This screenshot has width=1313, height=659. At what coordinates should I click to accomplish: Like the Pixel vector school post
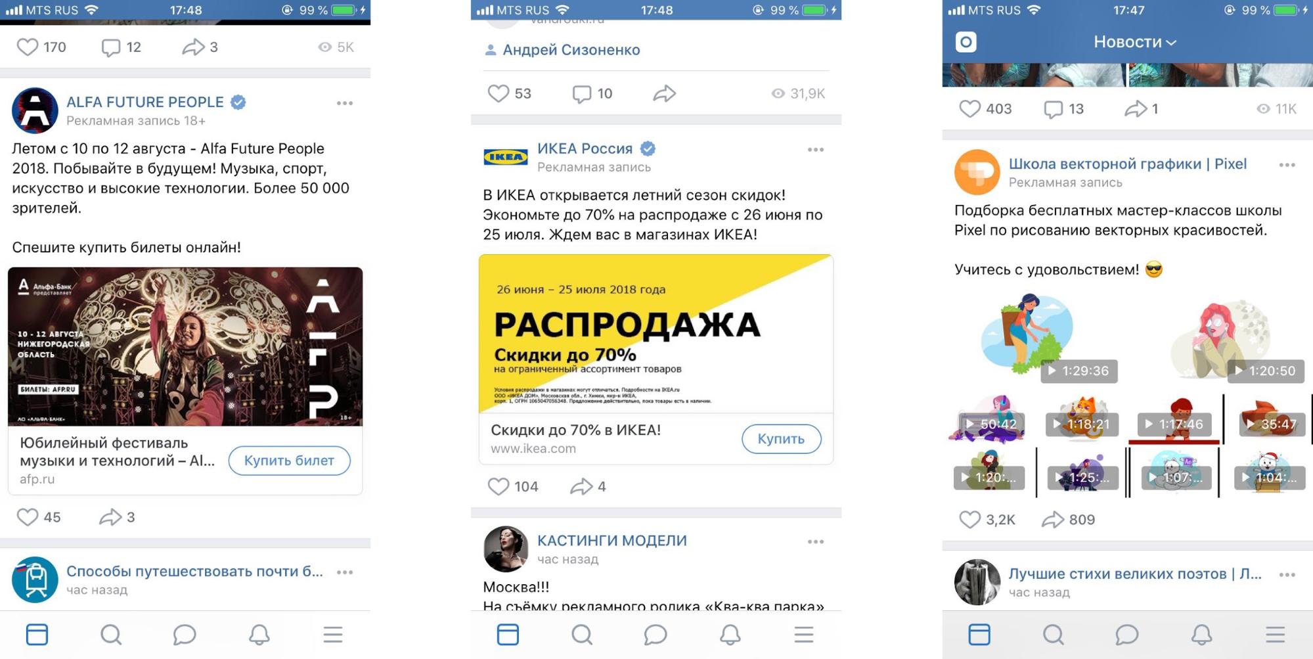click(x=970, y=520)
